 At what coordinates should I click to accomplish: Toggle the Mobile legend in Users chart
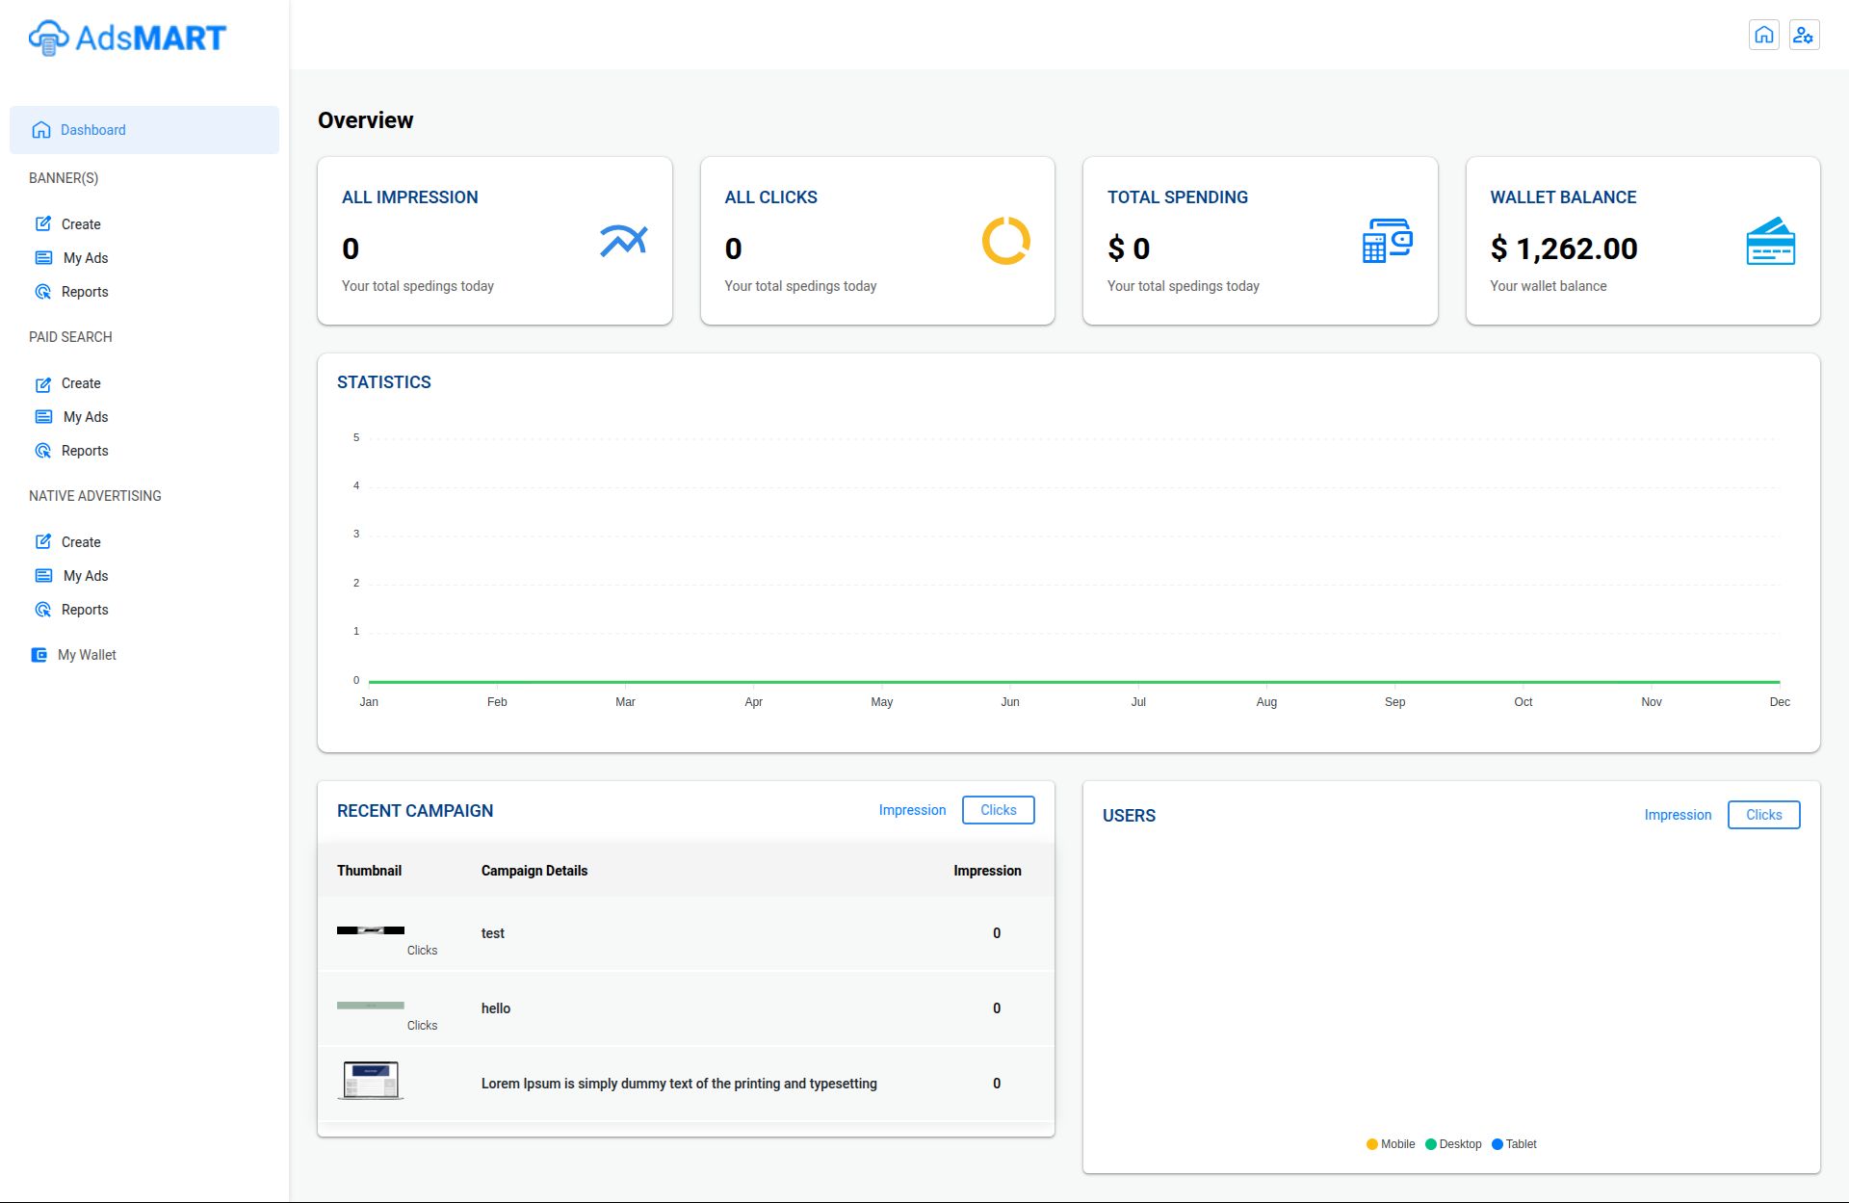pos(1390,1144)
